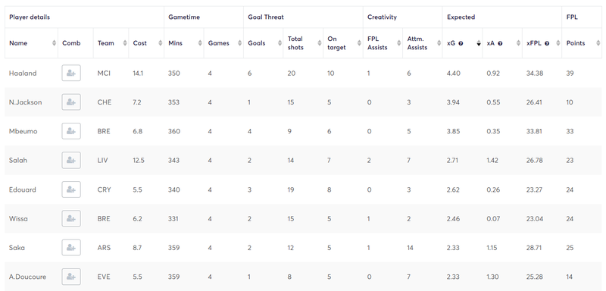Click Haaland's cost value 14.1
The height and width of the screenshot is (291, 606).
(x=138, y=73)
